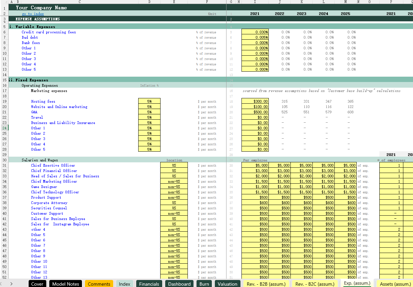Viewport: 413px width, 287px height.
Task: Switch to the Assets (assum.) tab
Action: (x=395, y=284)
